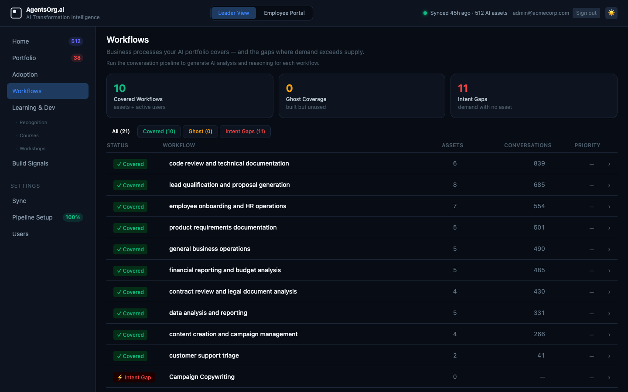
Task: Open Recognition under Learning & Dev
Action: pos(33,122)
